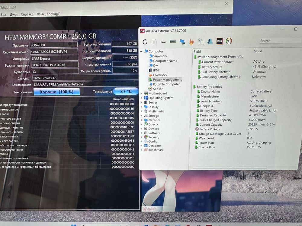Open the SensorPanel gauge icon
Image resolution: width=302 pixels, height=226 pixels.
(229, 41)
